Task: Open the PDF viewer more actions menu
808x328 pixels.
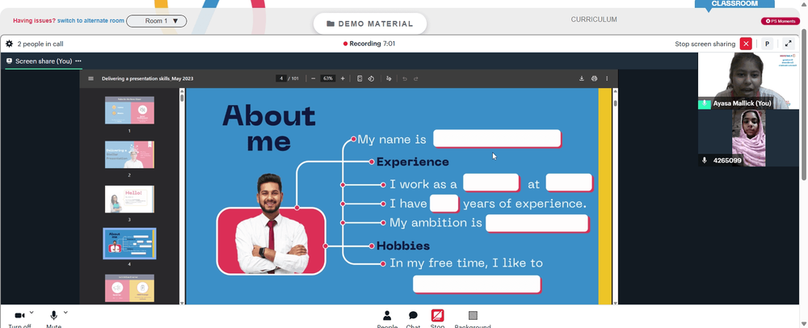Action: point(607,79)
